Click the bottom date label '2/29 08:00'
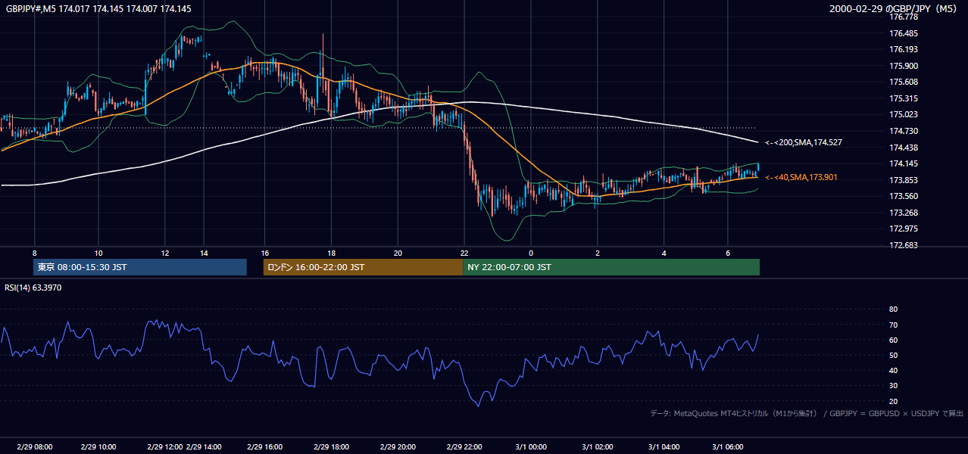Screen dimensions: 968x454 click(x=34, y=446)
